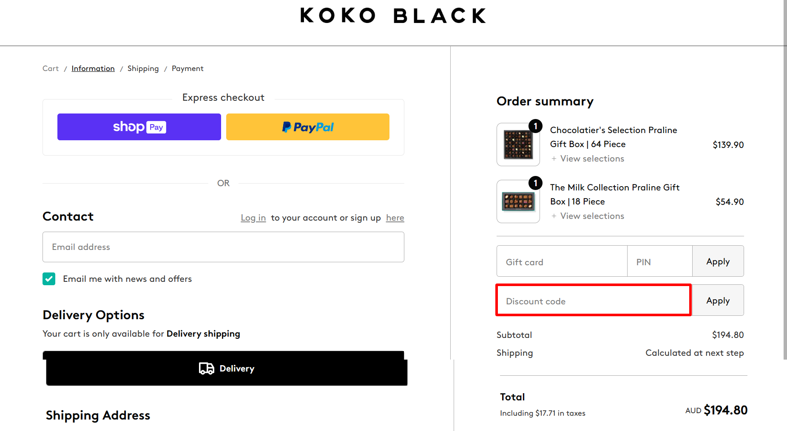
Task: Click the Milk Collection product thumbnail
Action: [518, 202]
